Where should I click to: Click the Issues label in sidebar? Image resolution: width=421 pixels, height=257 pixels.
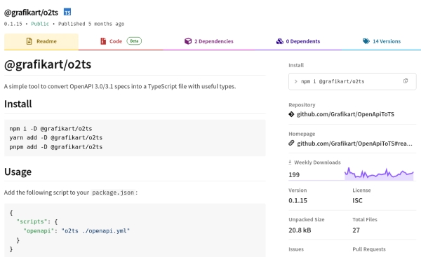(x=296, y=249)
